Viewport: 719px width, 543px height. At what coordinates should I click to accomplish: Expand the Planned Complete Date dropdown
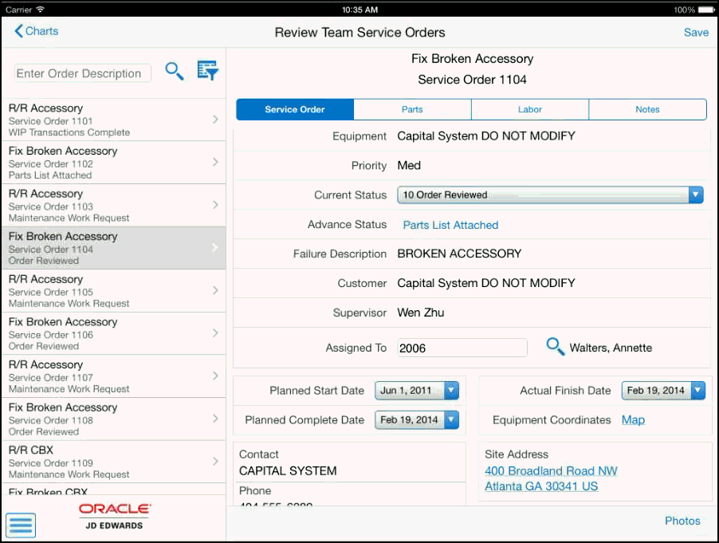451,420
